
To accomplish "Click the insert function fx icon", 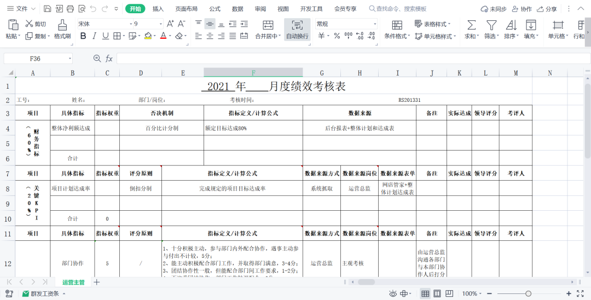I will pyautogui.click(x=109, y=59).
